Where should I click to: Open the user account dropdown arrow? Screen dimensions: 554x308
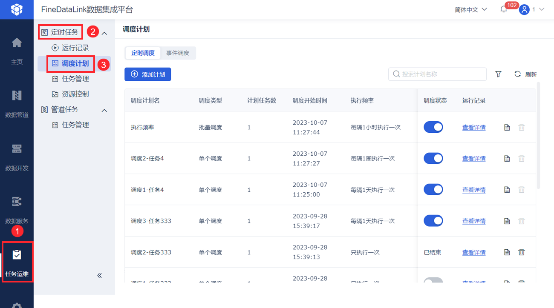[x=542, y=9]
